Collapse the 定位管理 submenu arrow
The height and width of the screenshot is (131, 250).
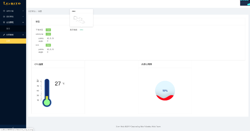pyautogui.click(x=23, y=22)
